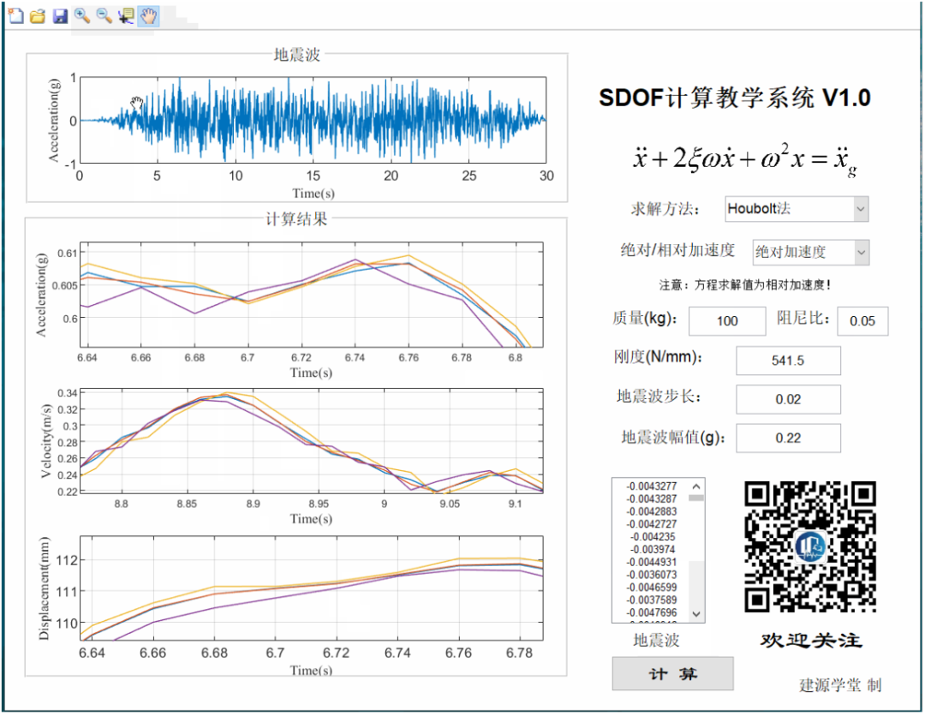Select the Zoom Out magnifier tool

pos(104,16)
